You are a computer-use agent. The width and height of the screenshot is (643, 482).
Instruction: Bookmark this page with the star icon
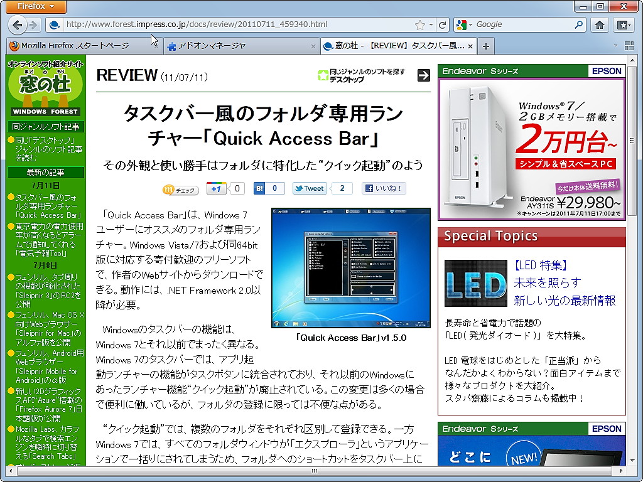(420, 25)
